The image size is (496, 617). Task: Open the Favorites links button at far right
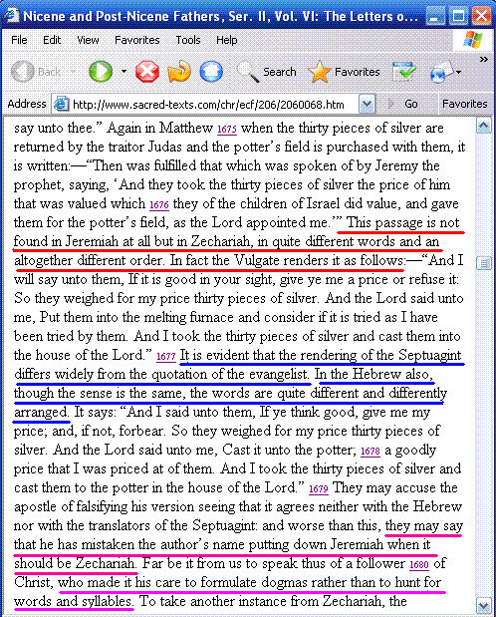[x=464, y=104]
